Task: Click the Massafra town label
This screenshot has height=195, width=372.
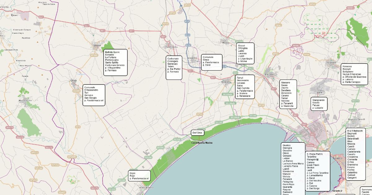Action: click(x=269, y=74)
